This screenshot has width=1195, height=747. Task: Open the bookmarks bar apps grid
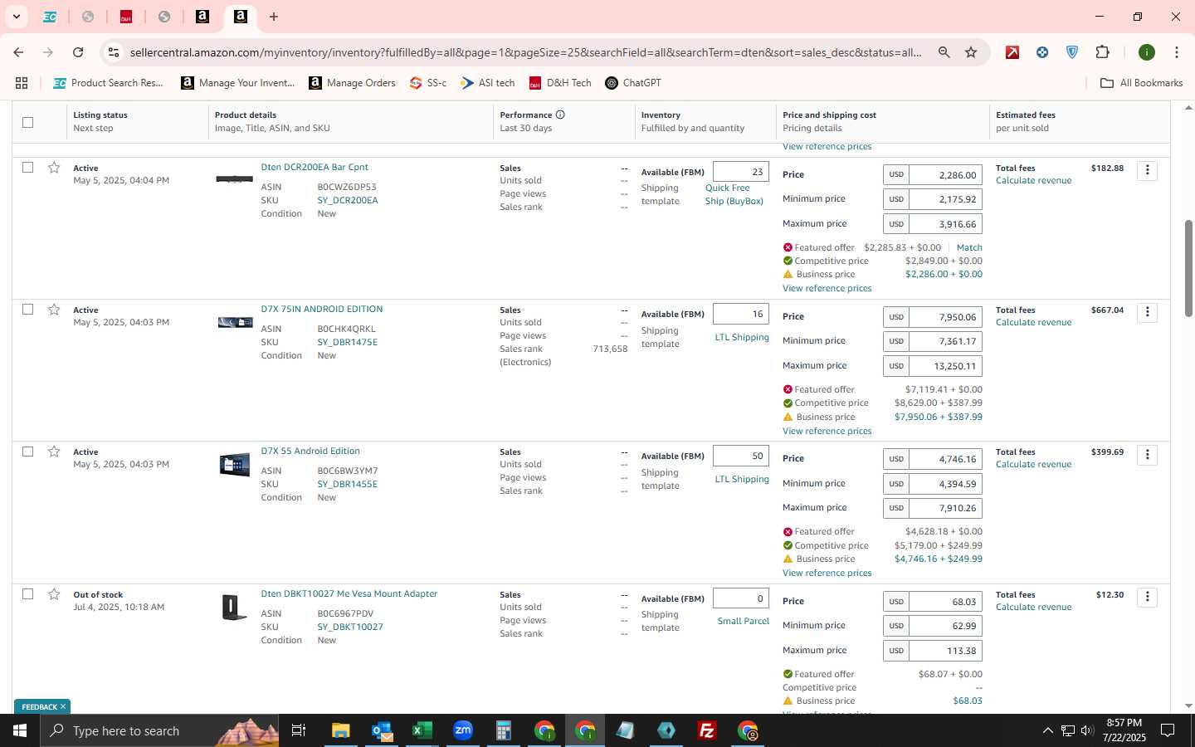click(x=22, y=83)
